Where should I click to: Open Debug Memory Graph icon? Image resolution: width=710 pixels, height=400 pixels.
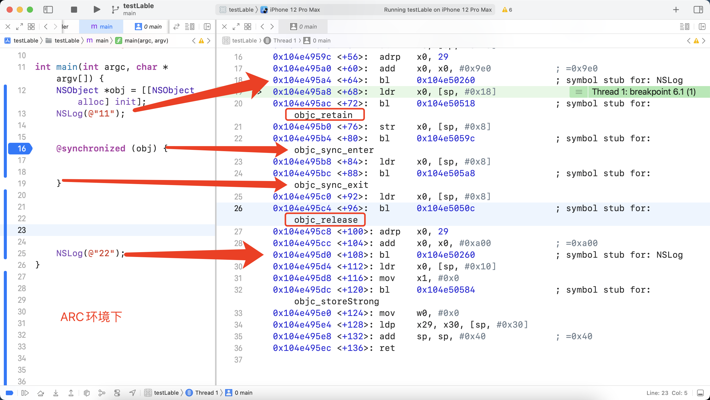click(x=102, y=393)
